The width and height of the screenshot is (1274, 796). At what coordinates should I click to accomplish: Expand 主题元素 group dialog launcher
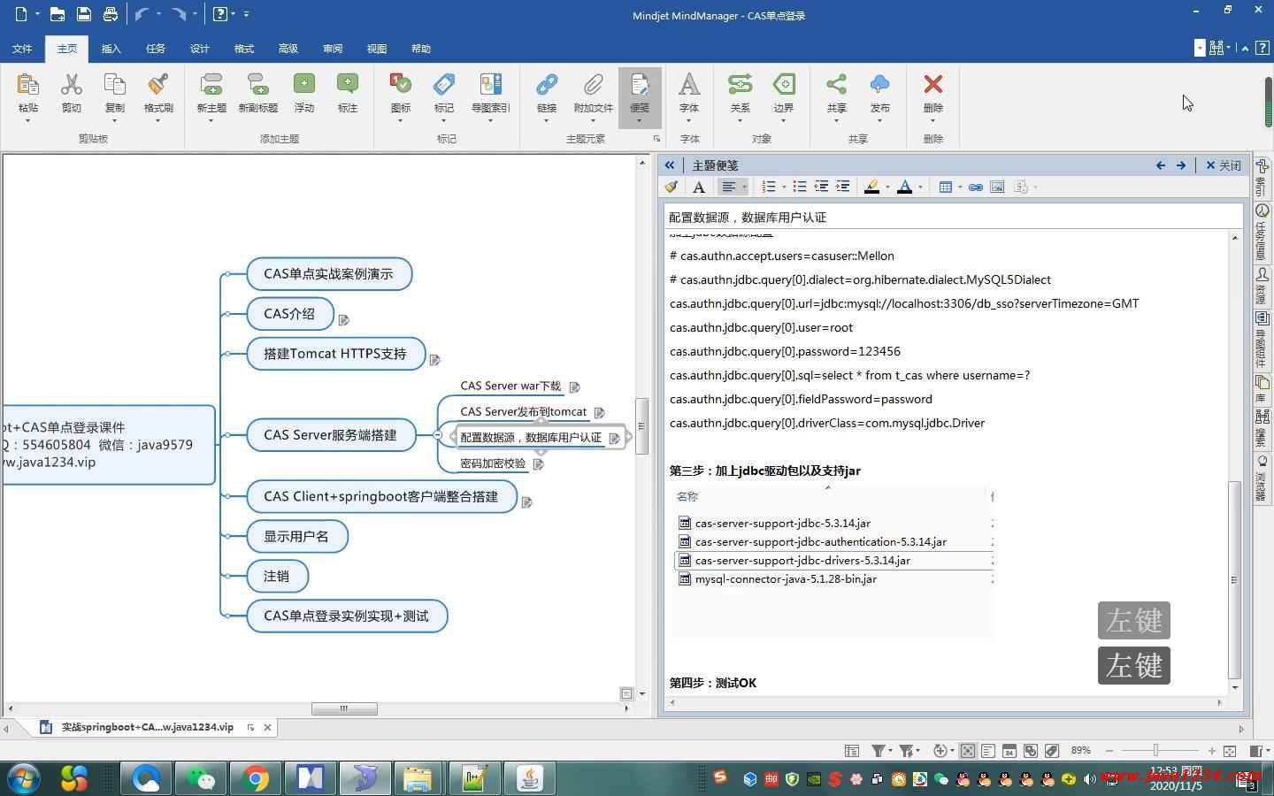click(656, 139)
